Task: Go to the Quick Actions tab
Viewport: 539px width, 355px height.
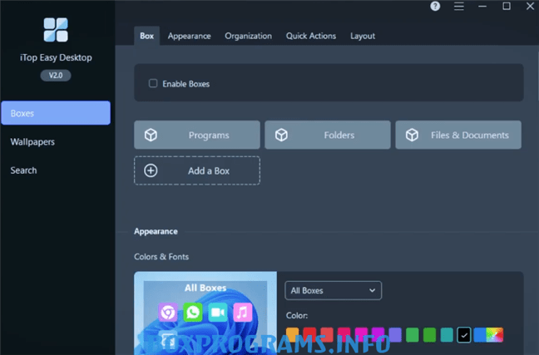Action: click(x=311, y=36)
